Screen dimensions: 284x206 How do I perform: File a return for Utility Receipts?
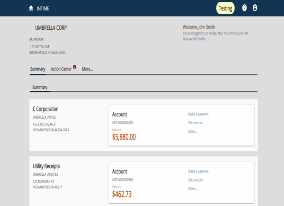195,180
